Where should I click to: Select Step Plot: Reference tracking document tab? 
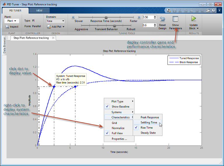pos(31,38)
